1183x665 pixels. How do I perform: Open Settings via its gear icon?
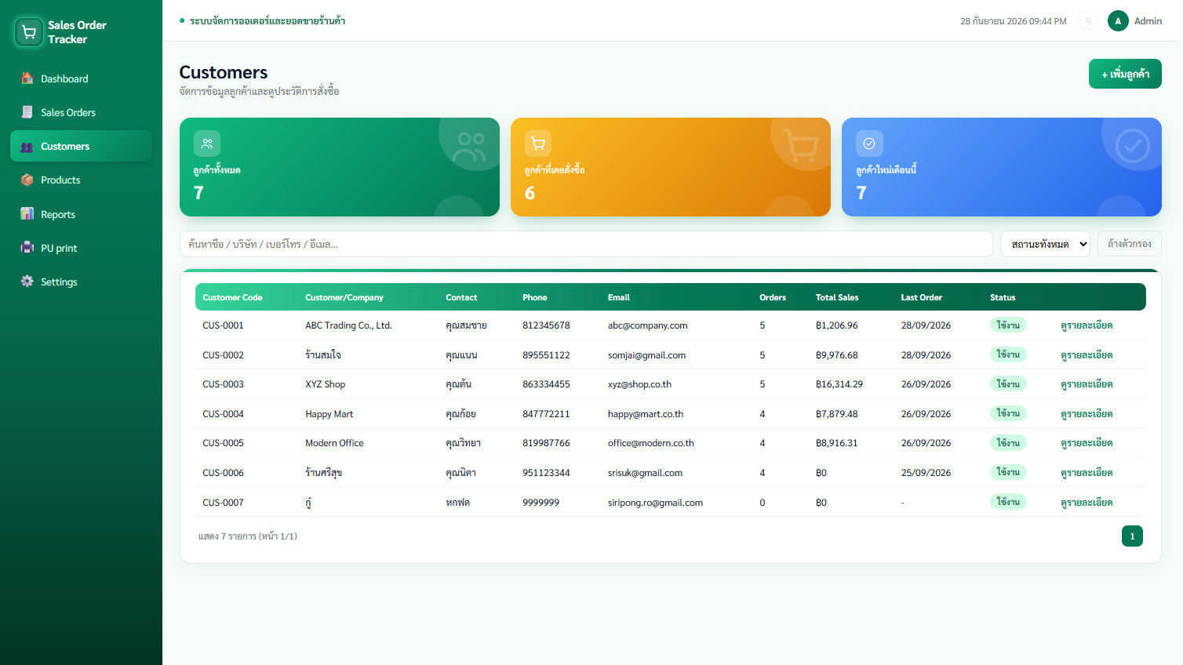coord(27,282)
